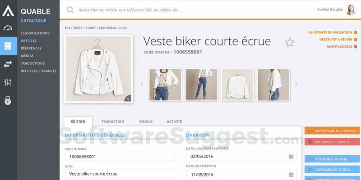Open Traductions in the sidebar

pyautogui.click(x=32, y=63)
